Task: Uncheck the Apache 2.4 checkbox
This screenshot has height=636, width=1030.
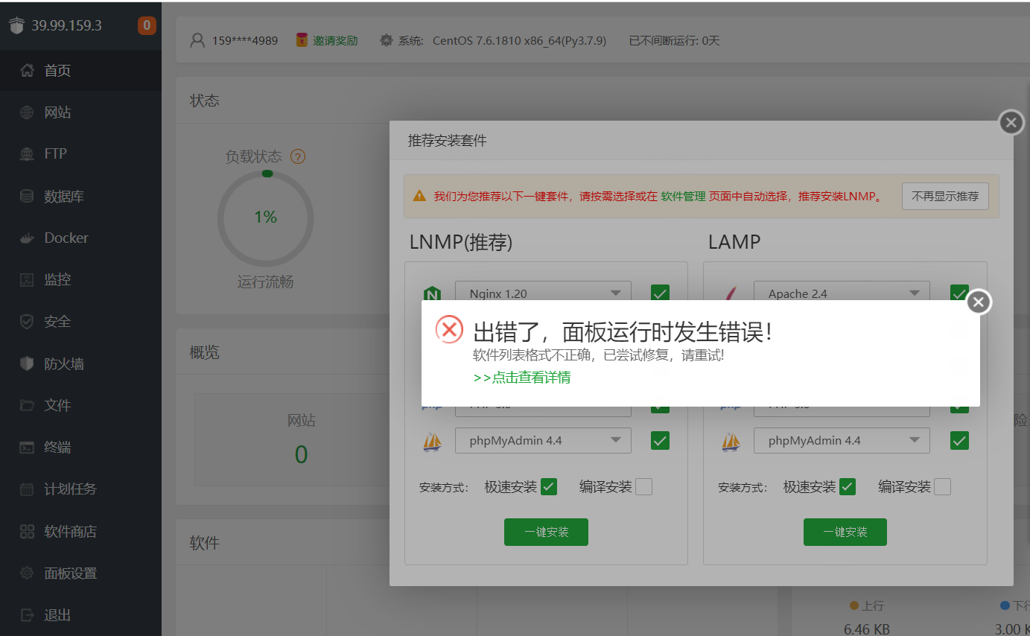Action: [x=959, y=293]
